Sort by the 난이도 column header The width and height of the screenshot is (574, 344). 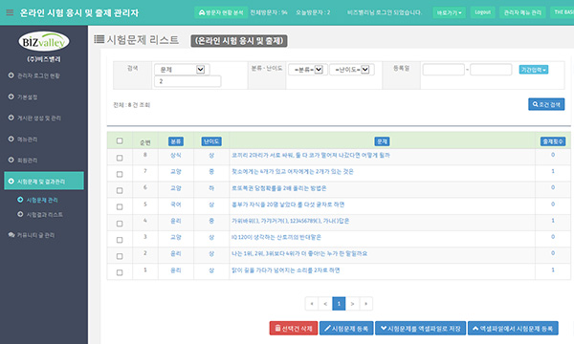(x=211, y=141)
